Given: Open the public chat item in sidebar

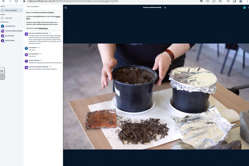Looking at the screenshot, I should coord(12,10).
